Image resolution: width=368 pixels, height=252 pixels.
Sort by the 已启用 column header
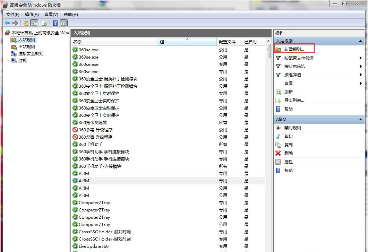[x=253, y=42]
